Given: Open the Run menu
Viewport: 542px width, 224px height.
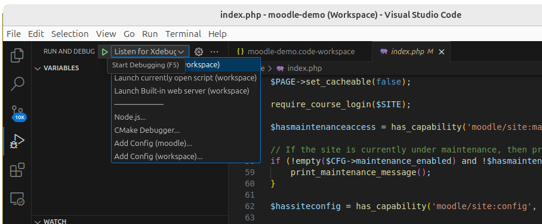Looking at the screenshot, I should [150, 34].
